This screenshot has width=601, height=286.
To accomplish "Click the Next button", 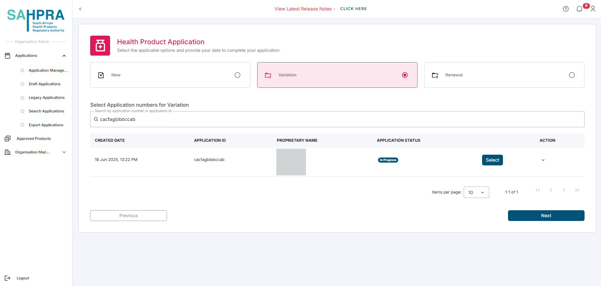I will 546,216.
